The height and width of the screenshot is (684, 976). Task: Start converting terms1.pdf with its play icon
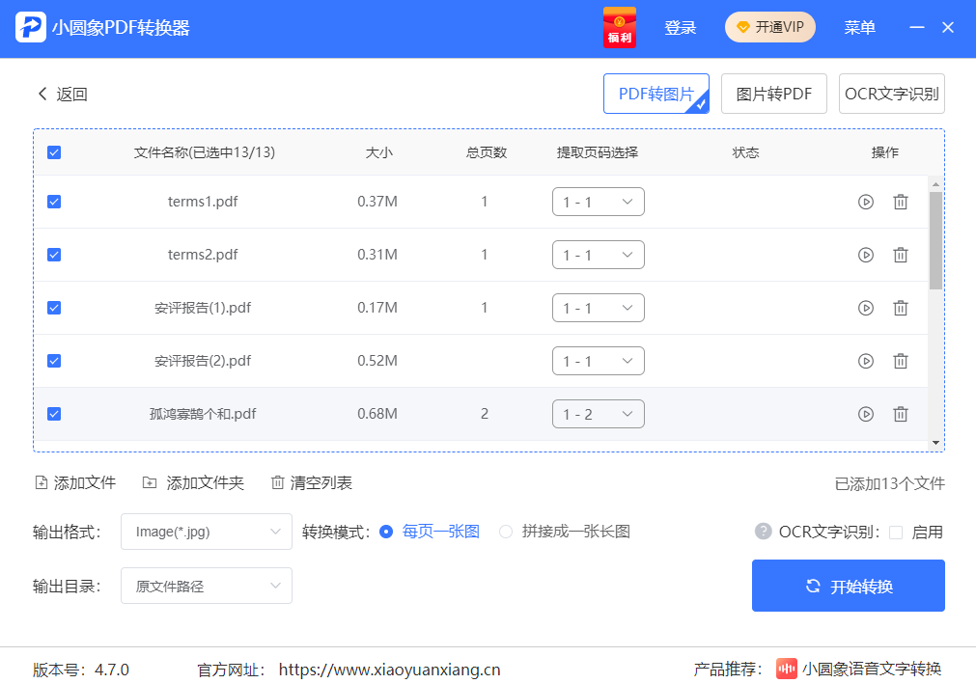pos(866,202)
